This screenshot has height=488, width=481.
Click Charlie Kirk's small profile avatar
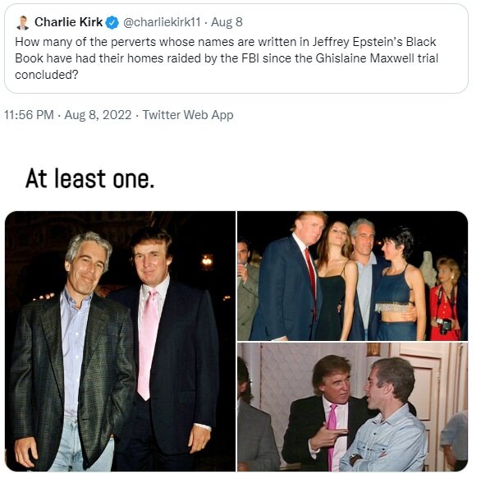coord(23,22)
